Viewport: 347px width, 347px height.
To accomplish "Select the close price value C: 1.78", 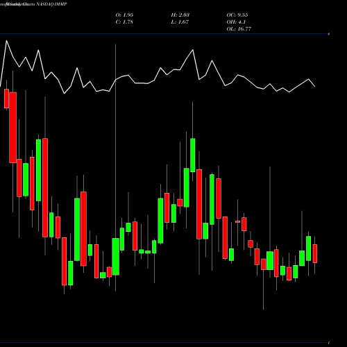I will coord(124,22).
